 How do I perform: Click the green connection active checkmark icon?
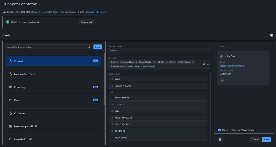coord(7,22)
